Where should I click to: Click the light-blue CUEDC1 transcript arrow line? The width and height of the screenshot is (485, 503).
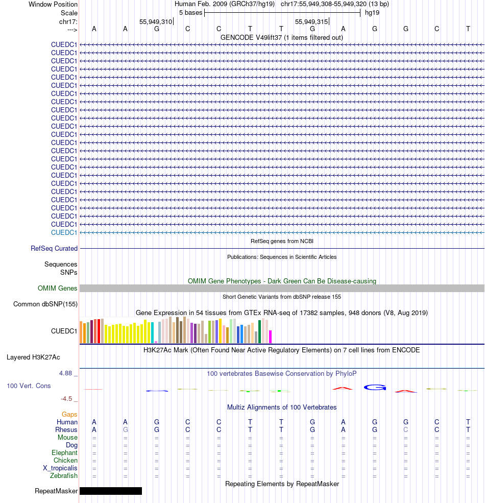point(282,232)
